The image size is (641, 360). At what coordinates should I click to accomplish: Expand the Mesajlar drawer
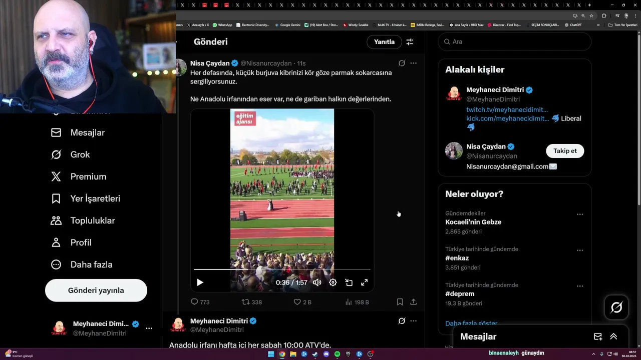[613, 336]
